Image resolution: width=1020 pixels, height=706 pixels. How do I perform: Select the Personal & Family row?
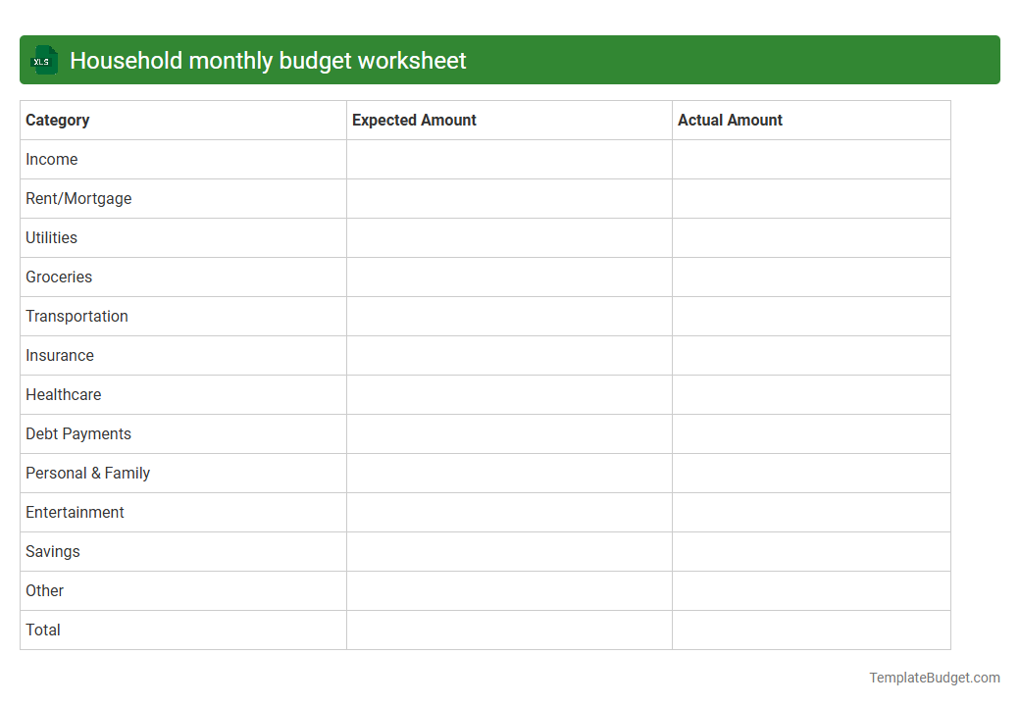coord(87,473)
